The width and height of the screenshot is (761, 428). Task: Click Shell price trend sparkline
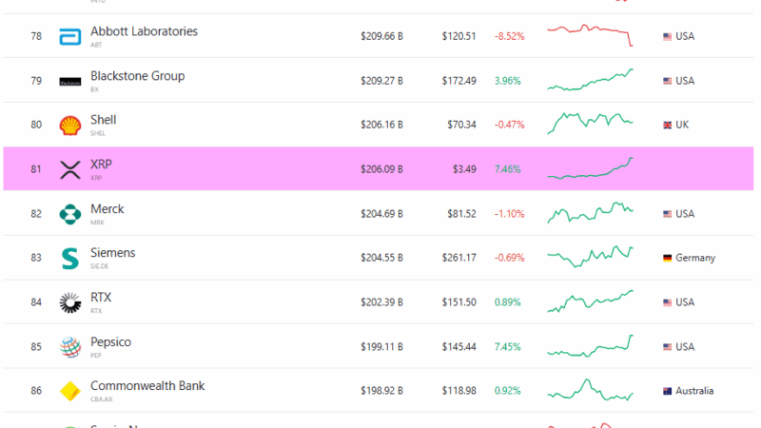tap(590, 124)
